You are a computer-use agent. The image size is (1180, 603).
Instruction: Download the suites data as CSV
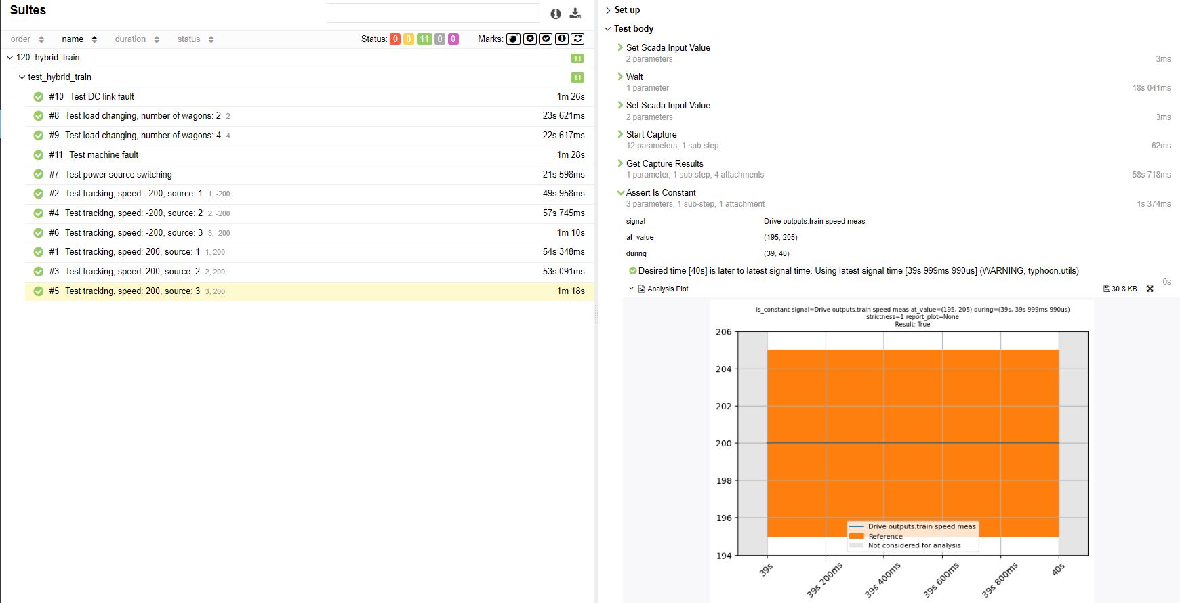tap(575, 14)
